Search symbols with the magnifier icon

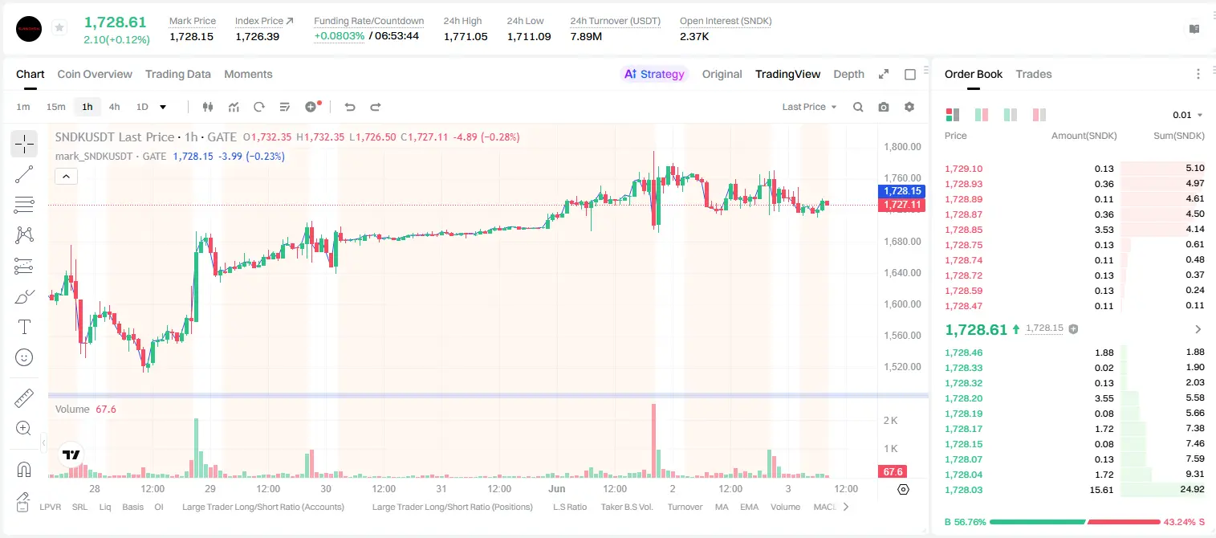[x=858, y=107]
